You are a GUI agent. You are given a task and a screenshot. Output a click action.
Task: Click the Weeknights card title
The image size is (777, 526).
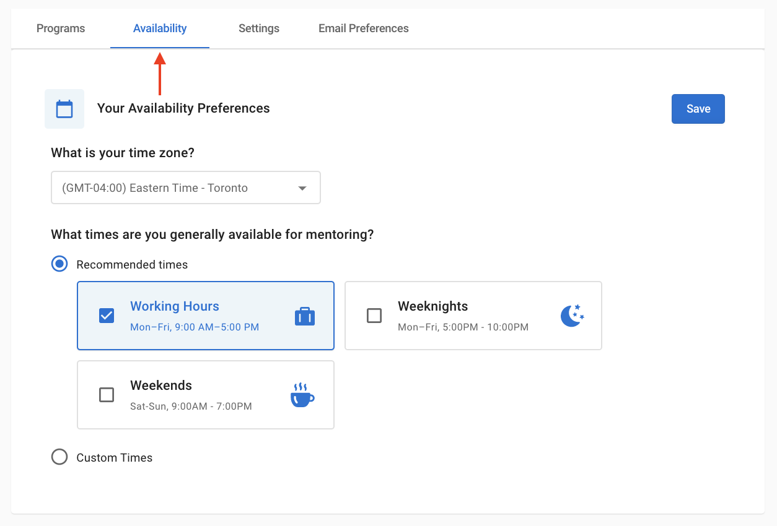point(433,306)
